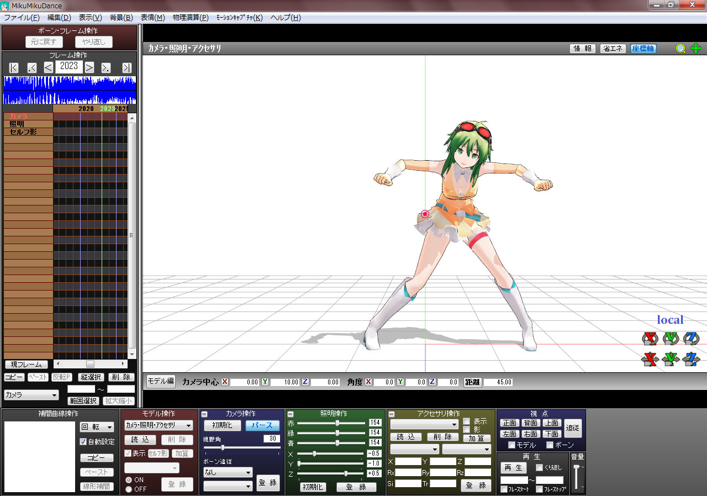Click the red X rotation axis icon
The height and width of the screenshot is (496, 707).
650,338
